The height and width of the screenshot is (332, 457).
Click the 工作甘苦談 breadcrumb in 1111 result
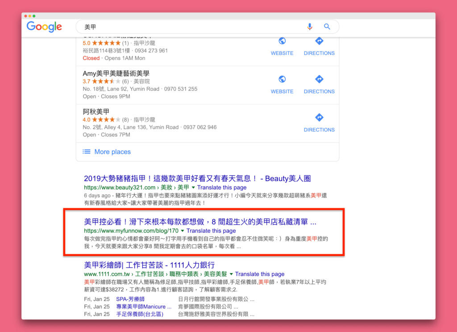point(150,274)
